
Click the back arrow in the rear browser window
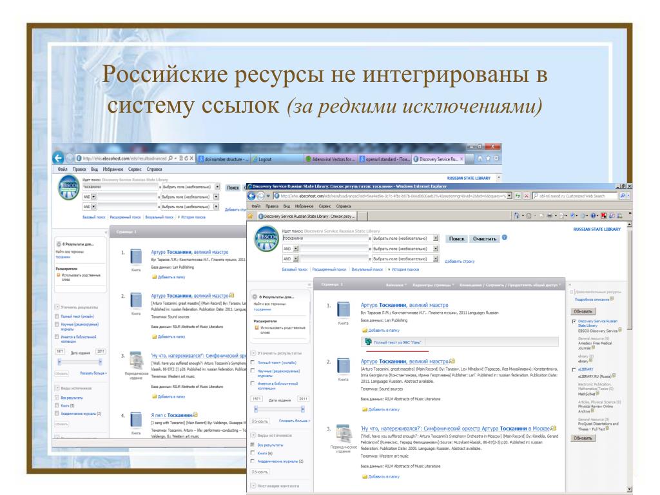58,158
